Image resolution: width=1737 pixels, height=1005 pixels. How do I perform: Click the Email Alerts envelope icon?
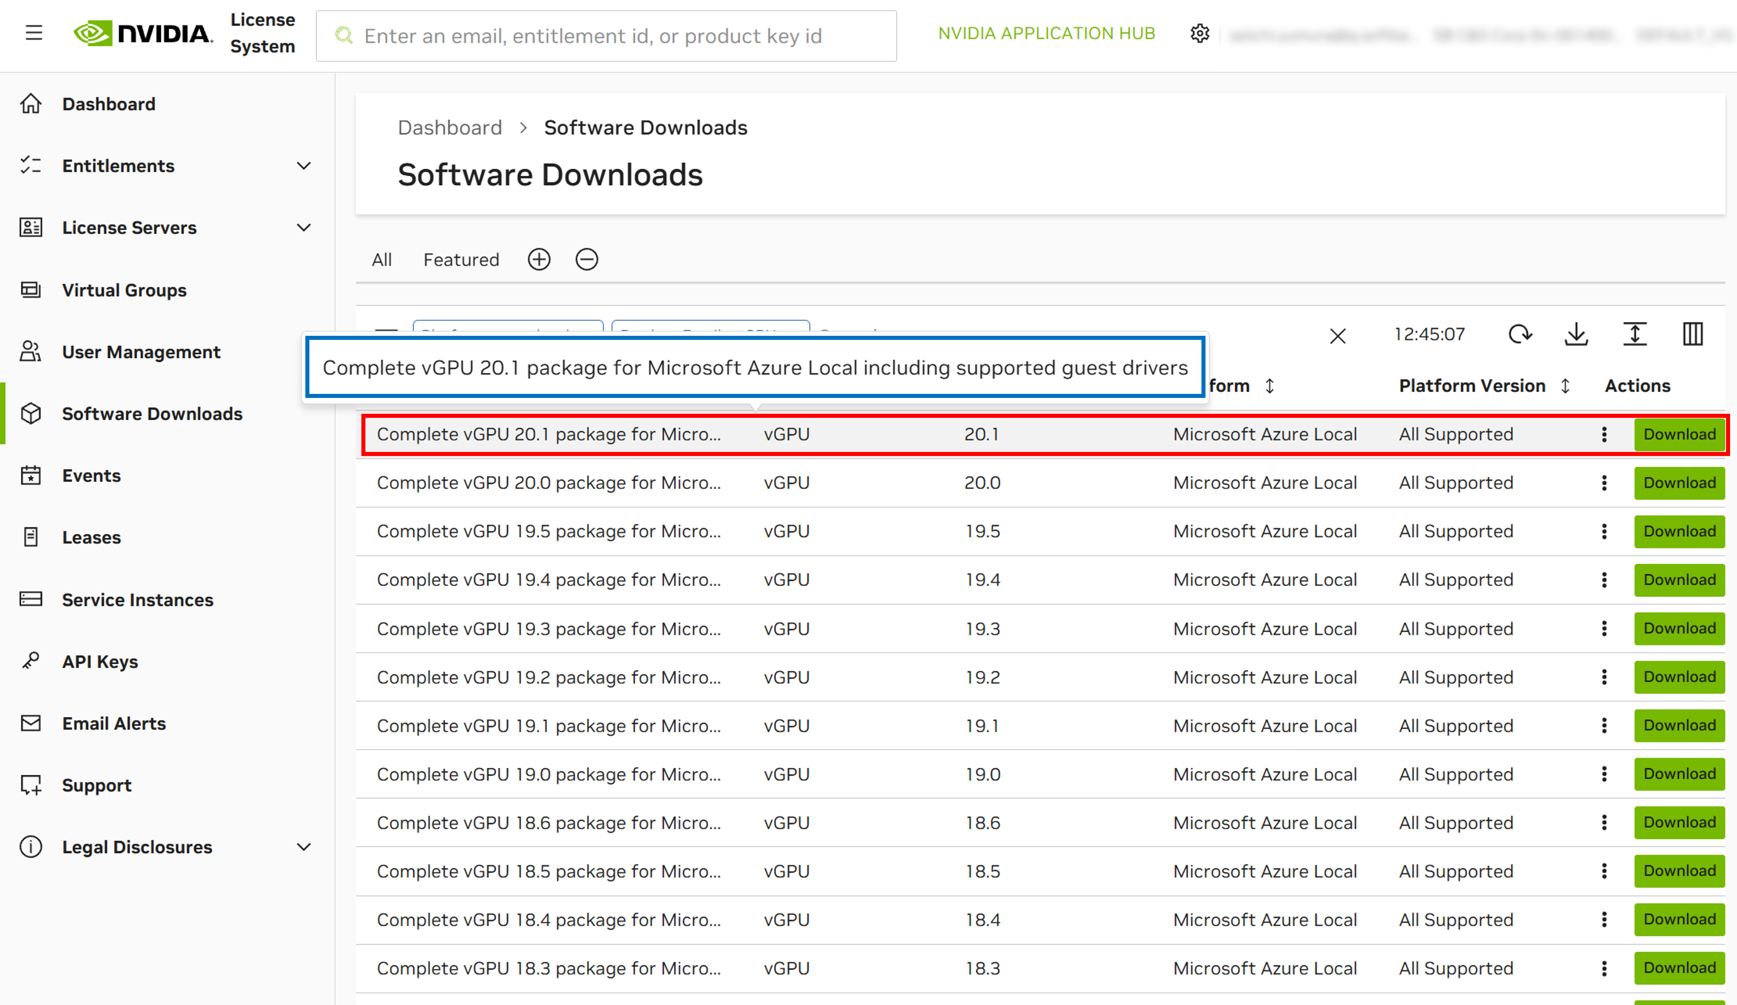31,723
